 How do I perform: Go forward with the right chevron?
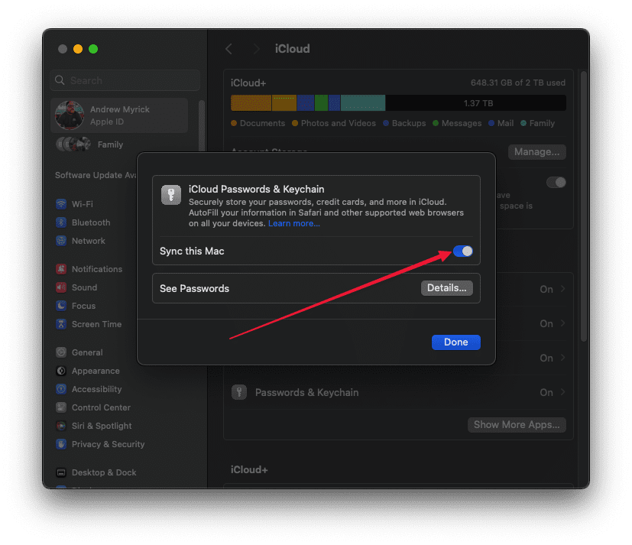tap(256, 49)
